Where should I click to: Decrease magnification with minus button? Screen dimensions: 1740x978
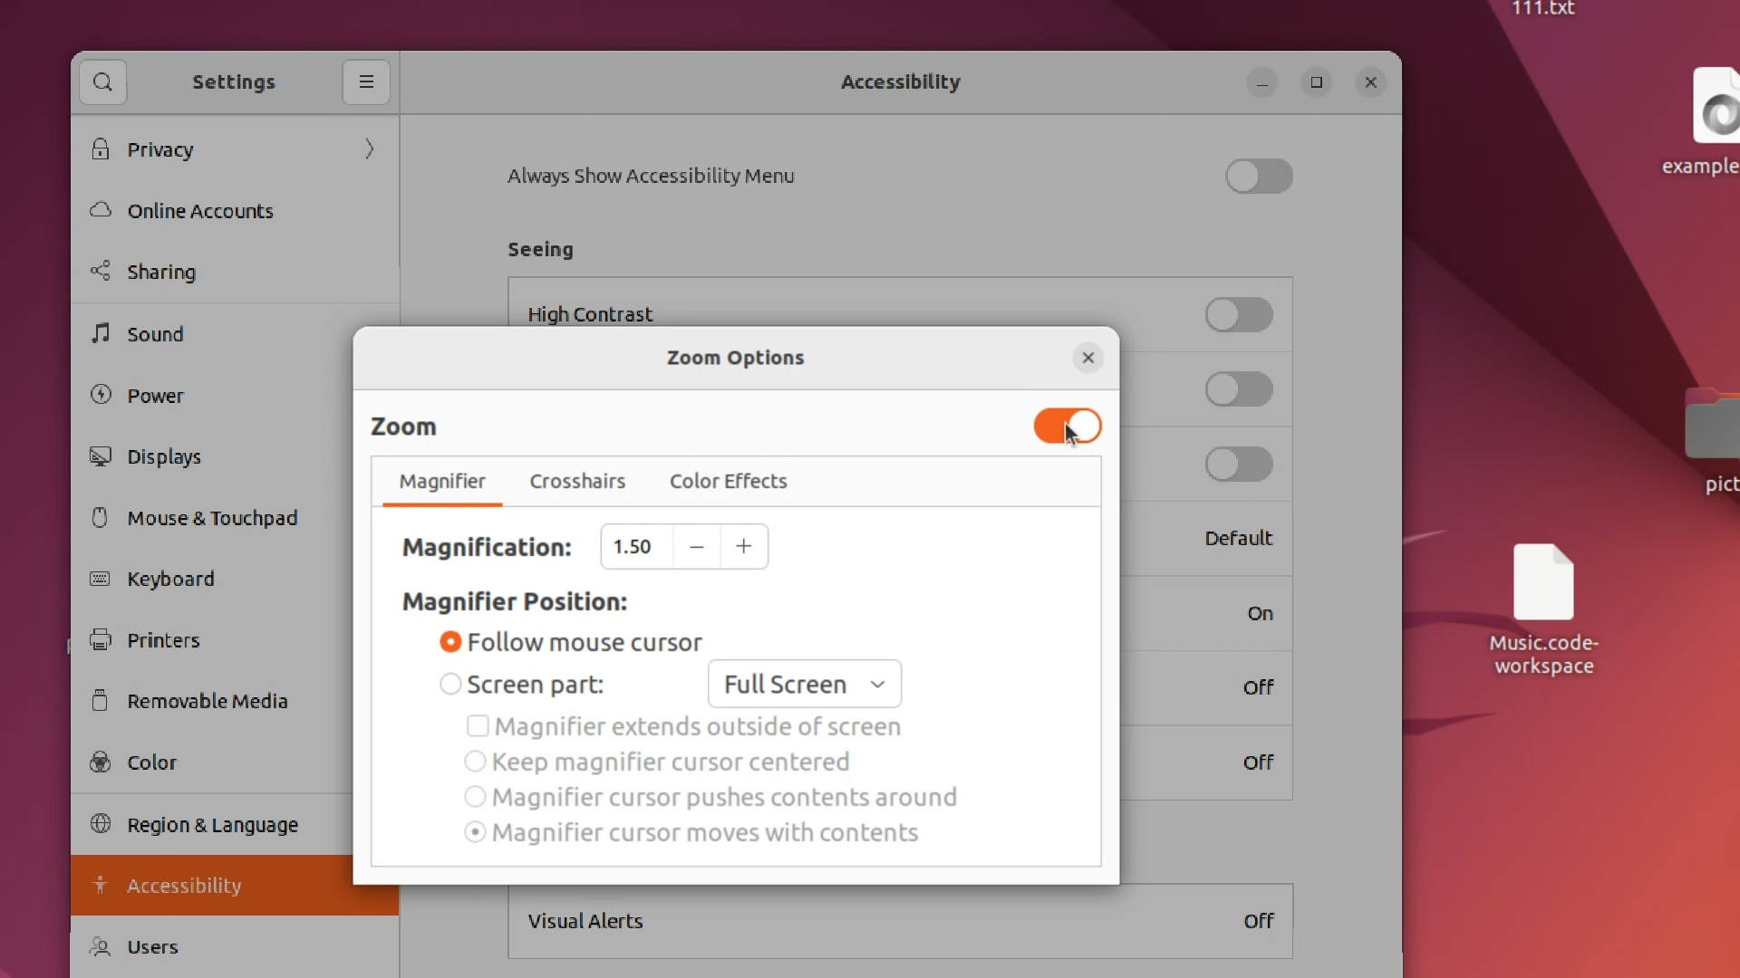[x=697, y=547]
